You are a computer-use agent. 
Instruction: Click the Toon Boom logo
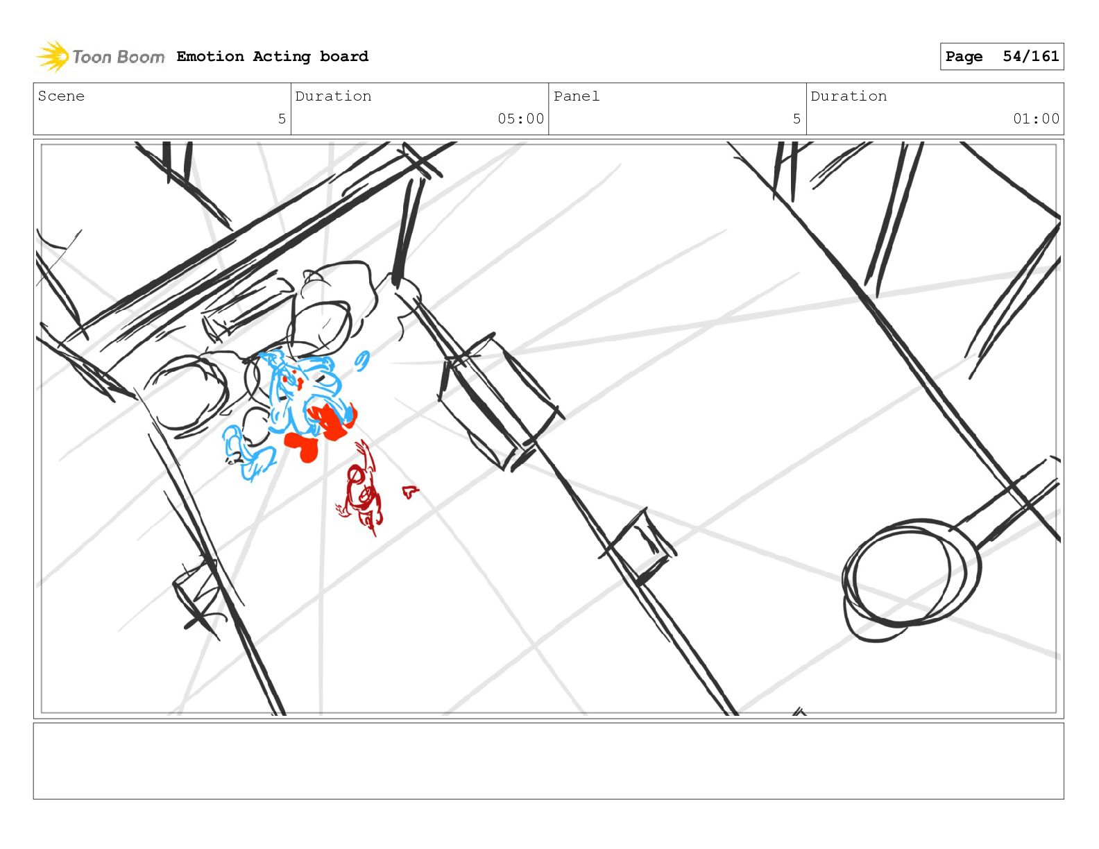101,56
